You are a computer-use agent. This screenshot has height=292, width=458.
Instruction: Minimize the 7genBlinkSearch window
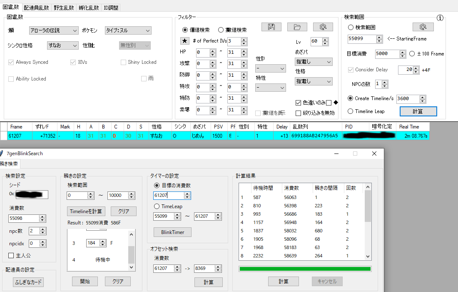coord(336,154)
